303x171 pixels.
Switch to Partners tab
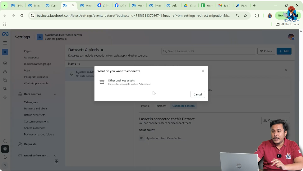pos(161,106)
